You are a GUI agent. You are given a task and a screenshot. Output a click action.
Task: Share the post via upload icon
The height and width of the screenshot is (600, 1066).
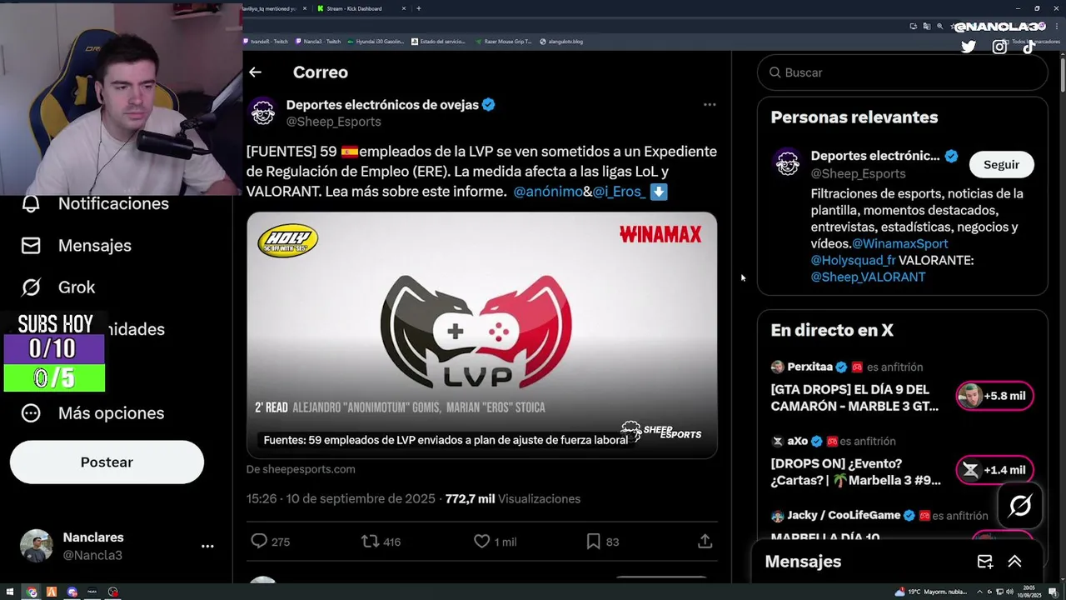click(705, 542)
